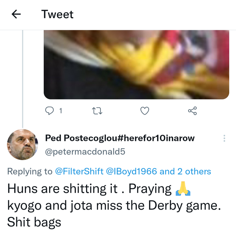
Task: Tap the praying hands emoji
Action: 183,189
